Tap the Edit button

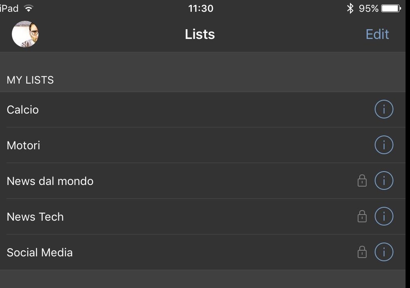point(377,34)
